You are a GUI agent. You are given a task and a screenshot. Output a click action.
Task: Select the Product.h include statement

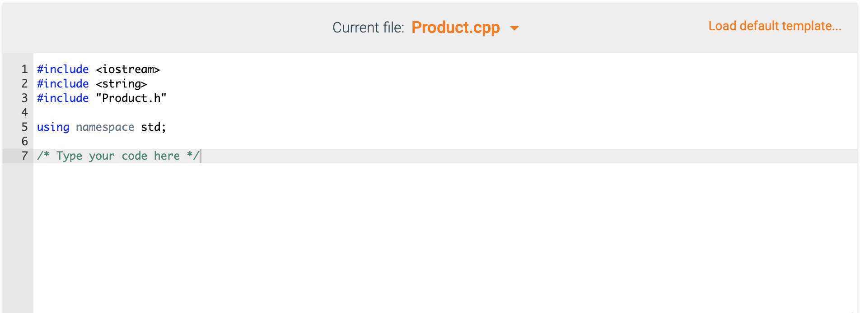click(x=102, y=98)
